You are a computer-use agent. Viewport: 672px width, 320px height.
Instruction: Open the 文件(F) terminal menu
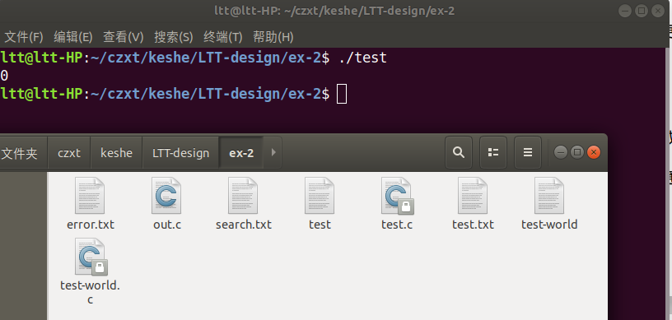tap(24, 37)
